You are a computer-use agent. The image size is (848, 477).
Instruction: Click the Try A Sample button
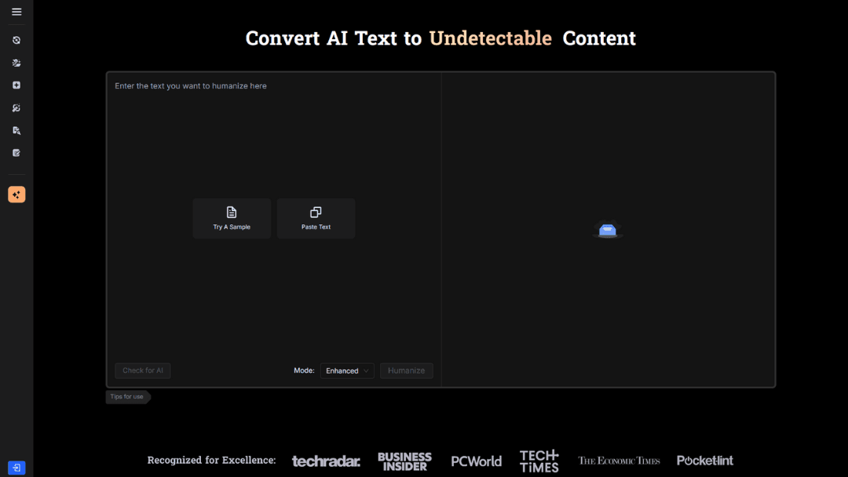232,218
